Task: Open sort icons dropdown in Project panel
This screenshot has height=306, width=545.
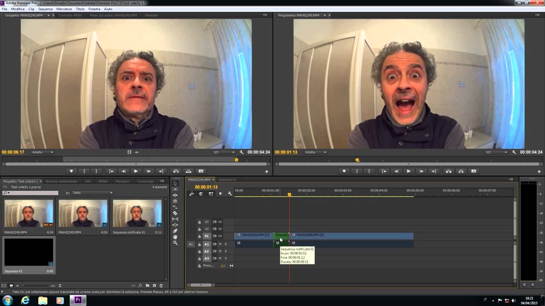Action: click(60, 286)
